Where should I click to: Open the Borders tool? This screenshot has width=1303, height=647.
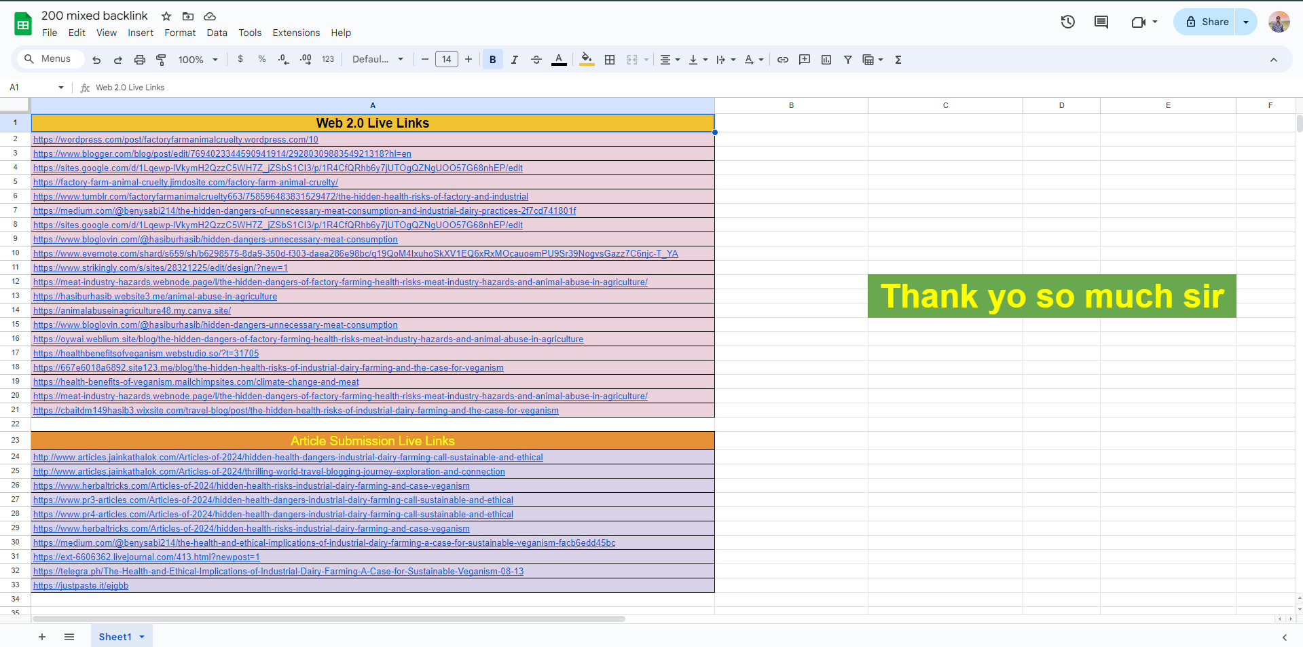click(x=610, y=60)
